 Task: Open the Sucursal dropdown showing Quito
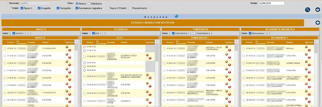pyautogui.click(x=36, y=3)
